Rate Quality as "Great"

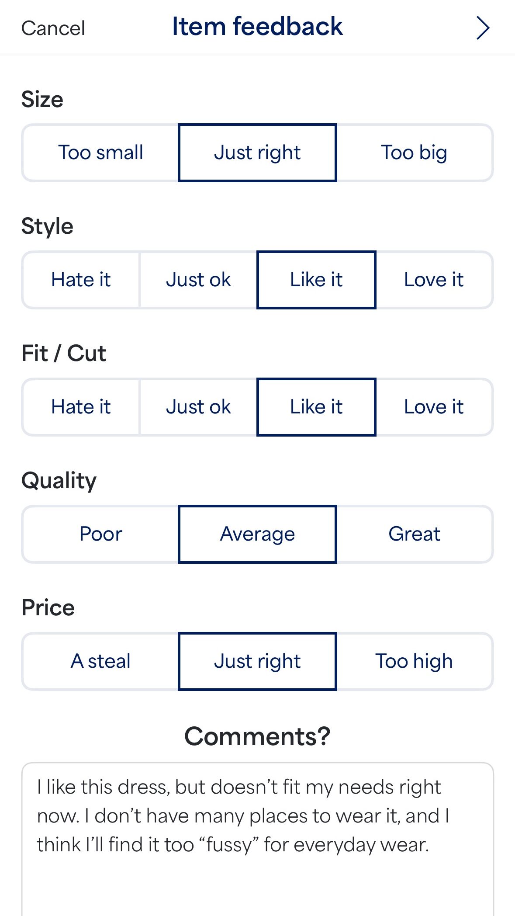coord(414,534)
